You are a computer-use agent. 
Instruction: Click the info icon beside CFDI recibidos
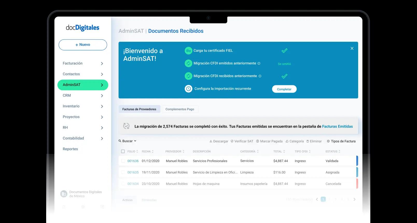click(260, 76)
